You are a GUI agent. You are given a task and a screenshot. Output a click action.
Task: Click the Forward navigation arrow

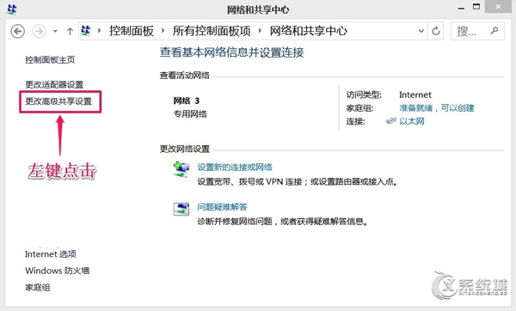(39, 32)
